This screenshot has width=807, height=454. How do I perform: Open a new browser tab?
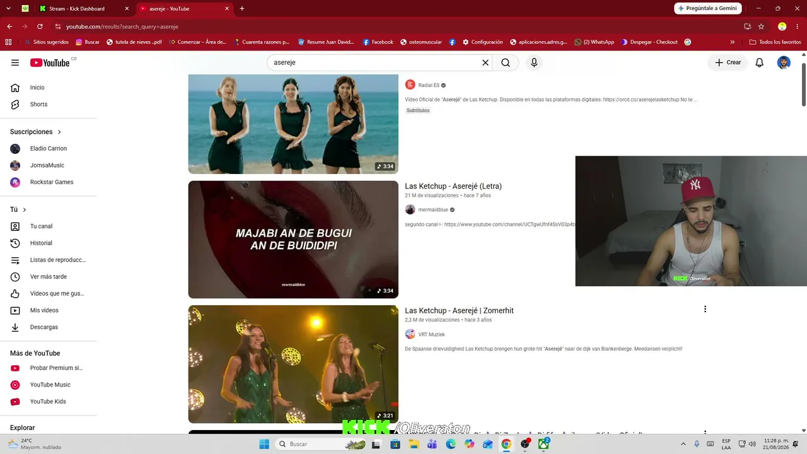(x=242, y=8)
